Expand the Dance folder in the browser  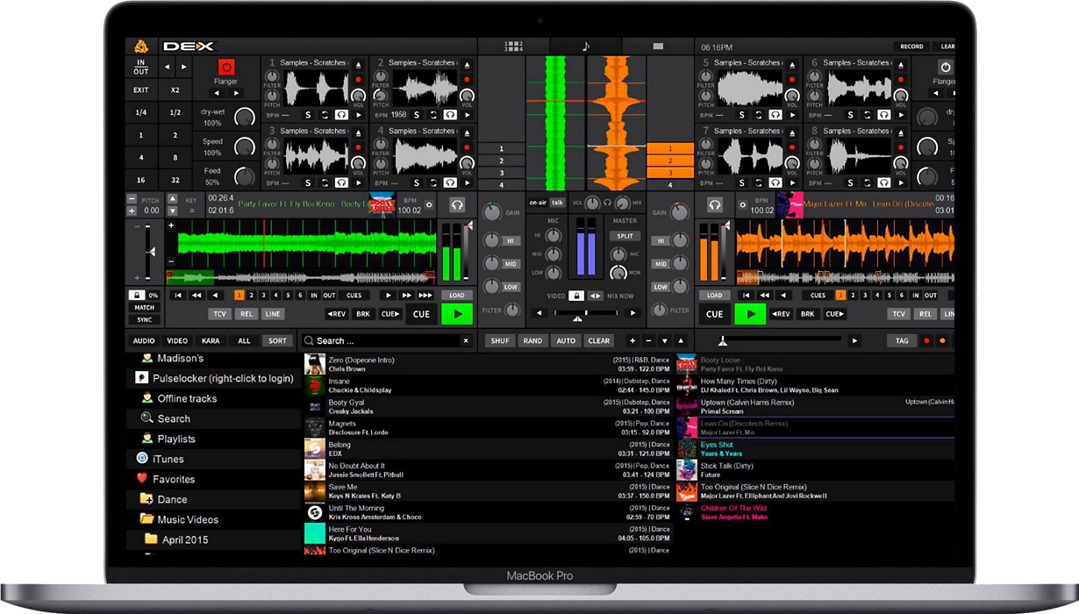172,499
